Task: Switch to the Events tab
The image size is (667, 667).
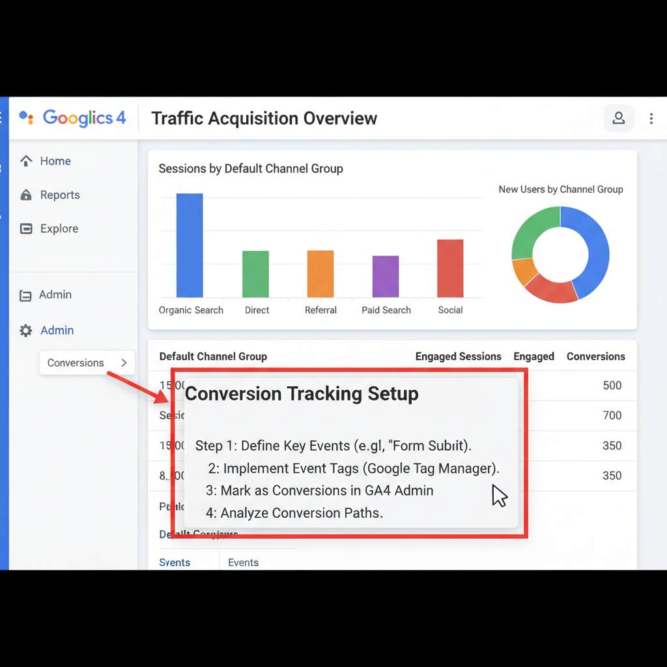Action: point(243,562)
